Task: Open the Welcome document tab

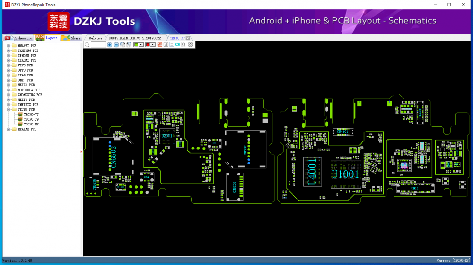Action: pos(96,38)
